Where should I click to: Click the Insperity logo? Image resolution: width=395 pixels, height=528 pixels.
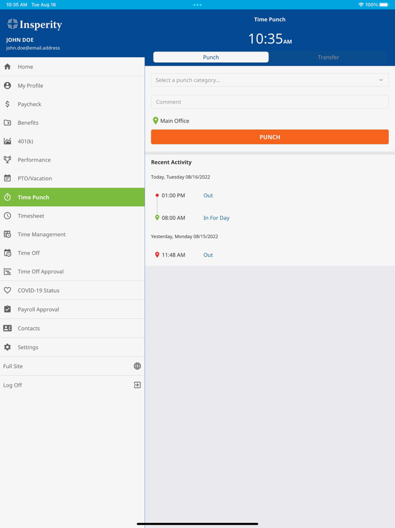34,24
